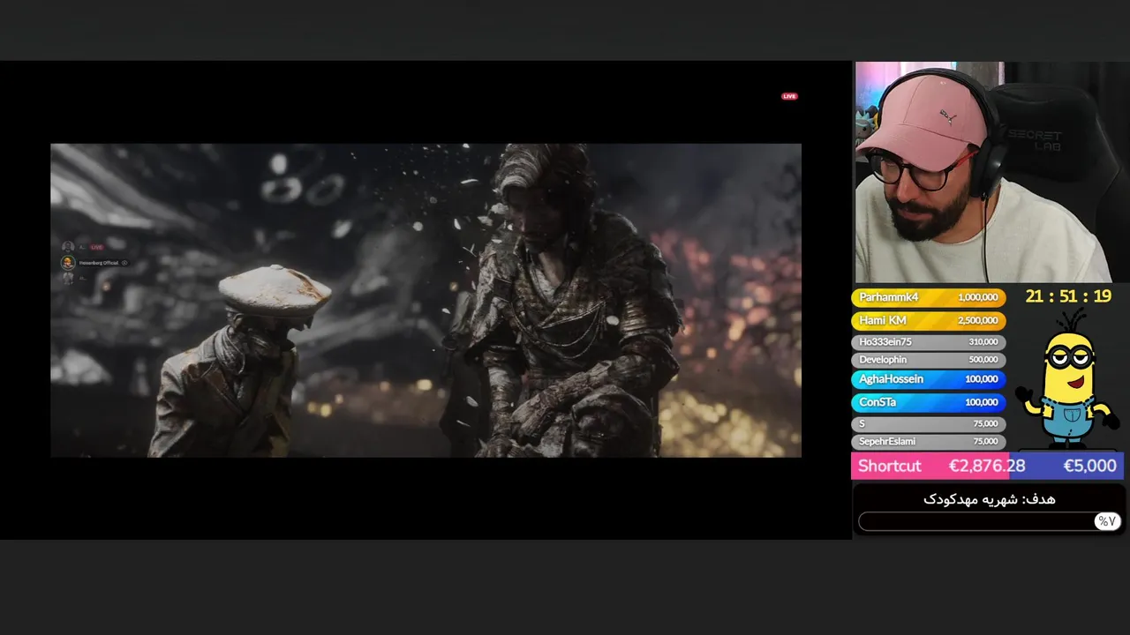Image resolution: width=1130 pixels, height=635 pixels.
Task: Select the AghaHossein donor row
Action: pyautogui.click(x=928, y=379)
